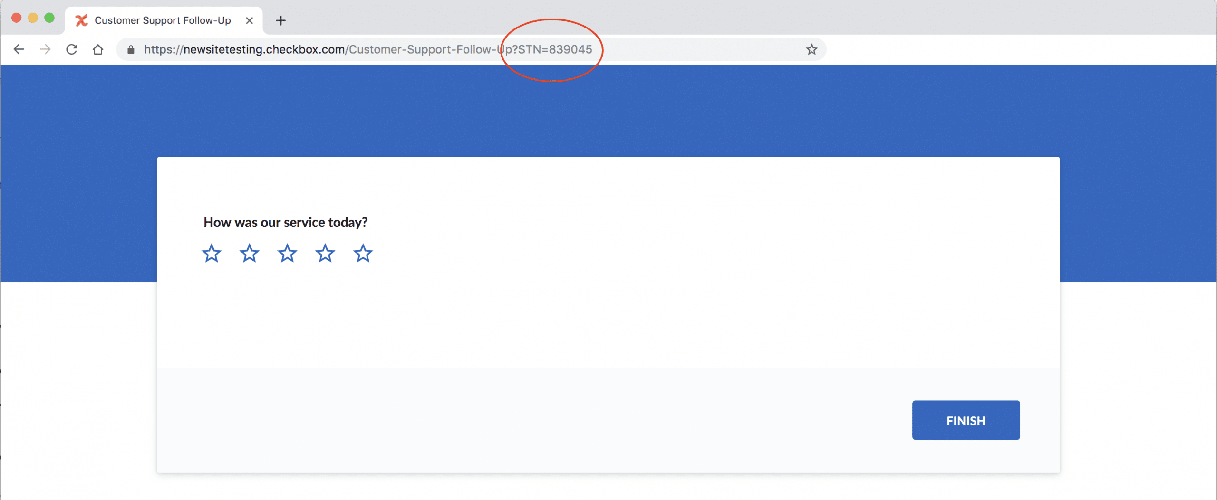Select the Customer Support Follow-Up tab
Viewport: 1217px width, 500px height.
[x=164, y=20]
